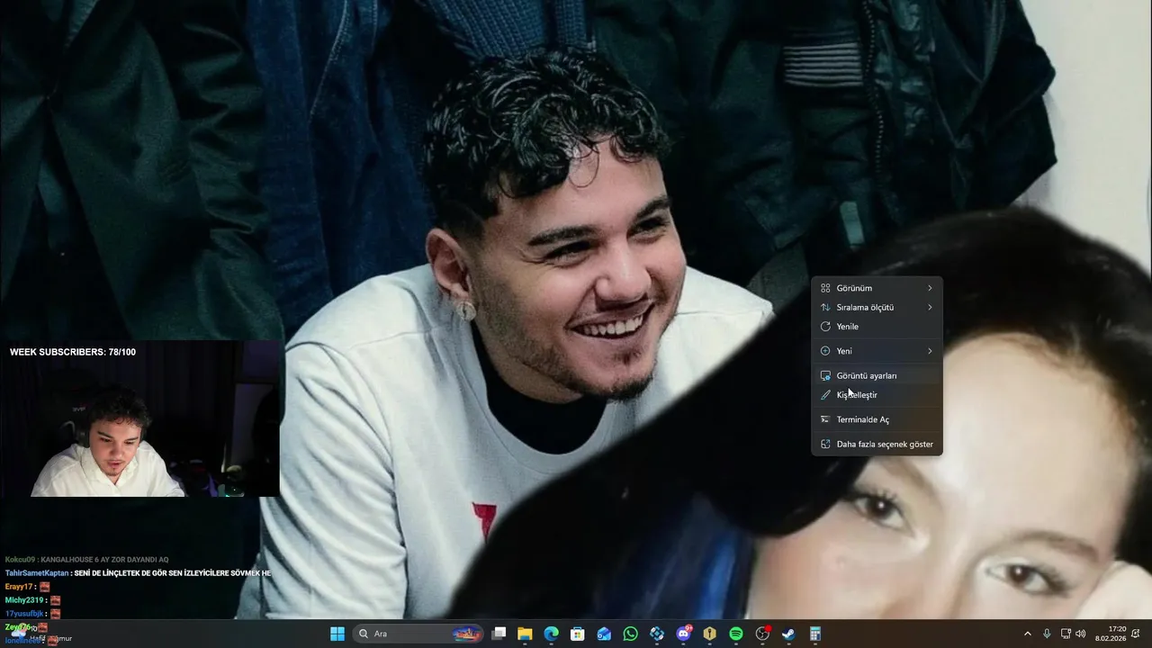1152x648 pixels.
Task: Open OBS Studio from the taskbar
Action: pyautogui.click(x=762, y=634)
